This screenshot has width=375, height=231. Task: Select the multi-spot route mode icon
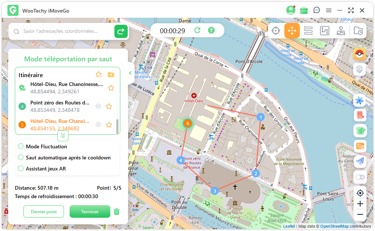pos(324,31)
